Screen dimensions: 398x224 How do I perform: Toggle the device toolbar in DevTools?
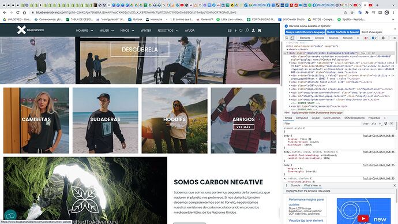[x=292, y=38]
